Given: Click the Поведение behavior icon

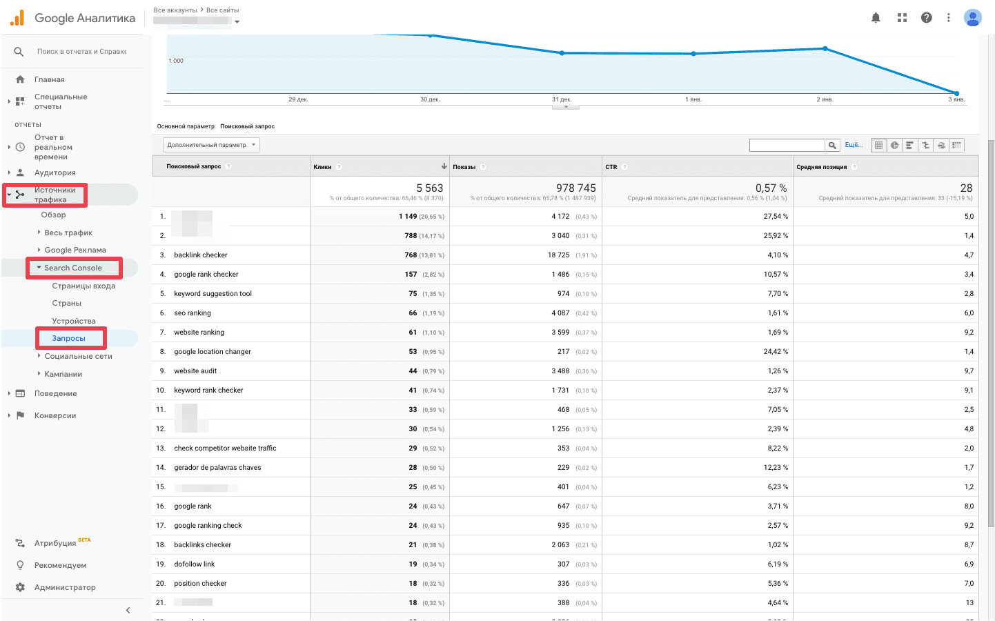Looking at the screenshot, I should pos(20,393).
